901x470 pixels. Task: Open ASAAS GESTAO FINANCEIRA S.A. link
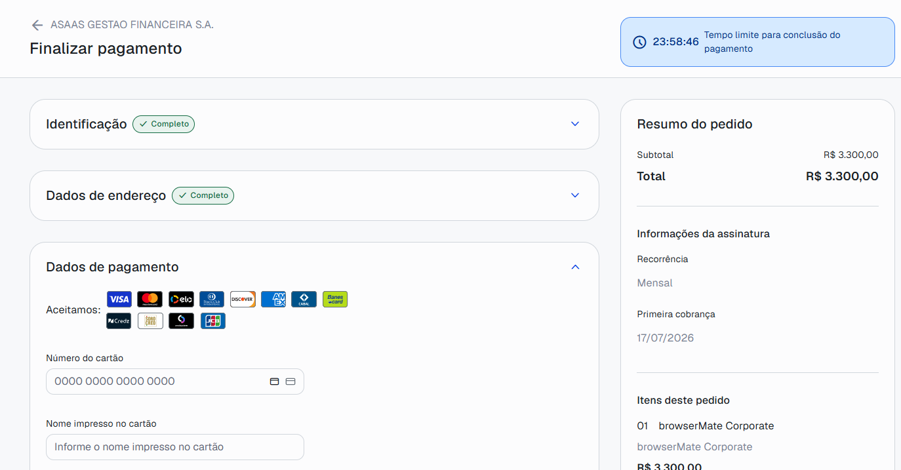click(132, 25)
